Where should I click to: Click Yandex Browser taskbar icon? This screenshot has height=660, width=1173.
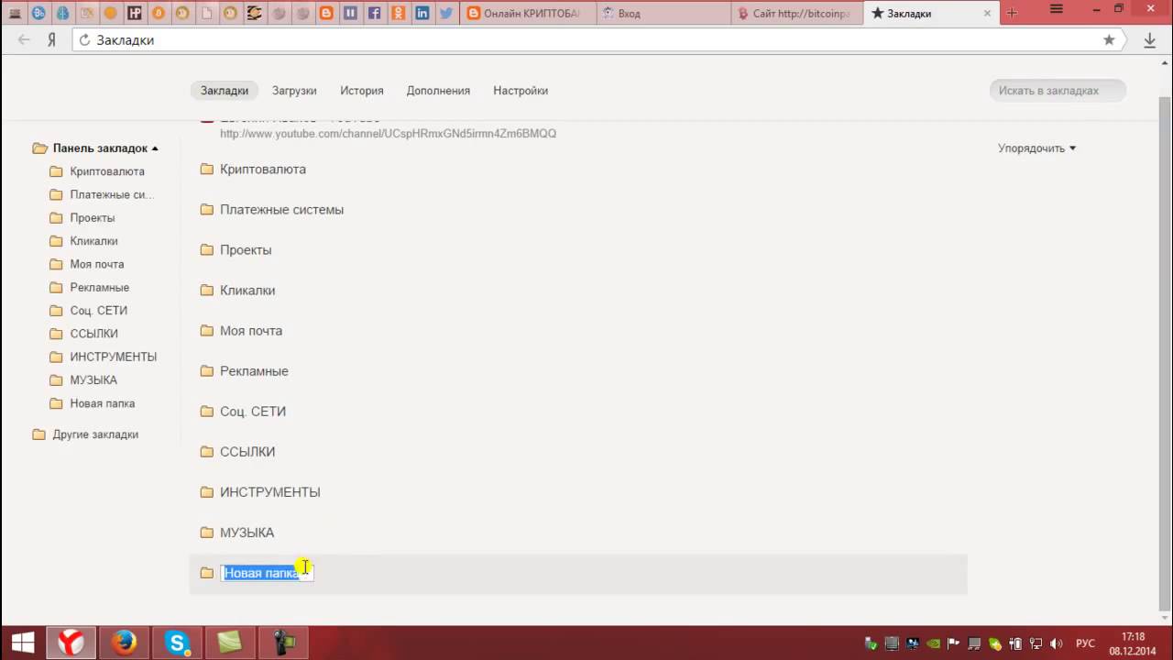pyautogui.click(x=71, y=643)
